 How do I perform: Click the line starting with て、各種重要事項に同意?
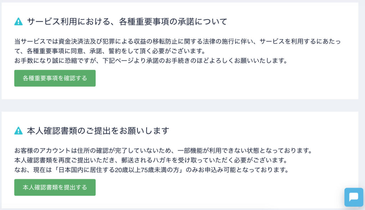click(110, 51)
